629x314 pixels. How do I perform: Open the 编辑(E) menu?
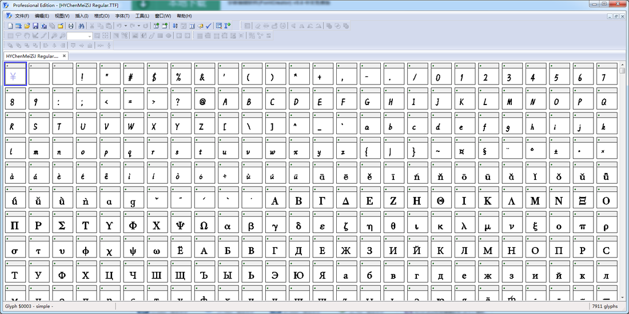tap(42, 16)
